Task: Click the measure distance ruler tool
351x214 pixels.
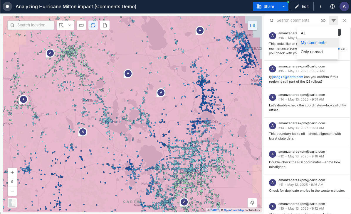Action: (81, 25)
